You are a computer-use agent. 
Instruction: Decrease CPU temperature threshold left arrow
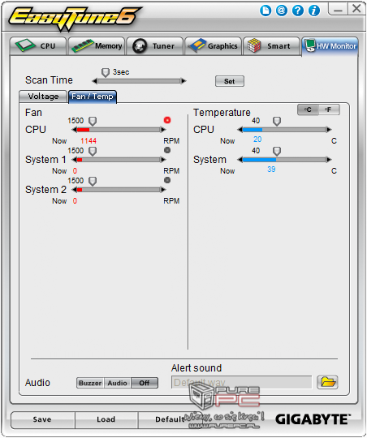click(240, 130)
